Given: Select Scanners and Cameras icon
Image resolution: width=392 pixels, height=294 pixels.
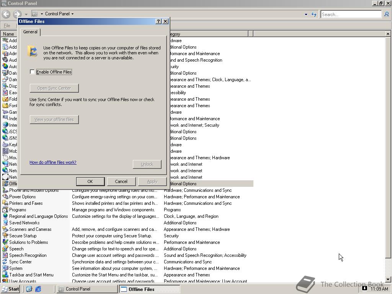Looking at the screenshot, I should 5,229.
